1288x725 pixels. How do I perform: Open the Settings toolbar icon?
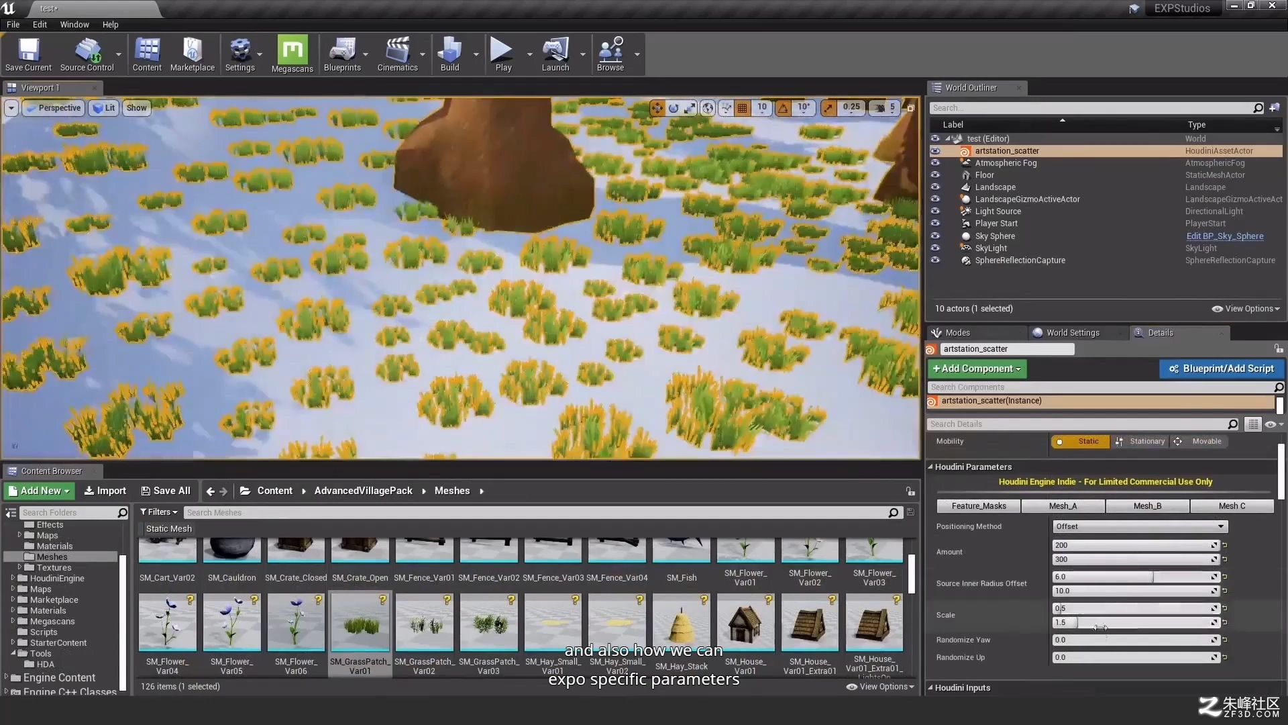tap(239, 54)
